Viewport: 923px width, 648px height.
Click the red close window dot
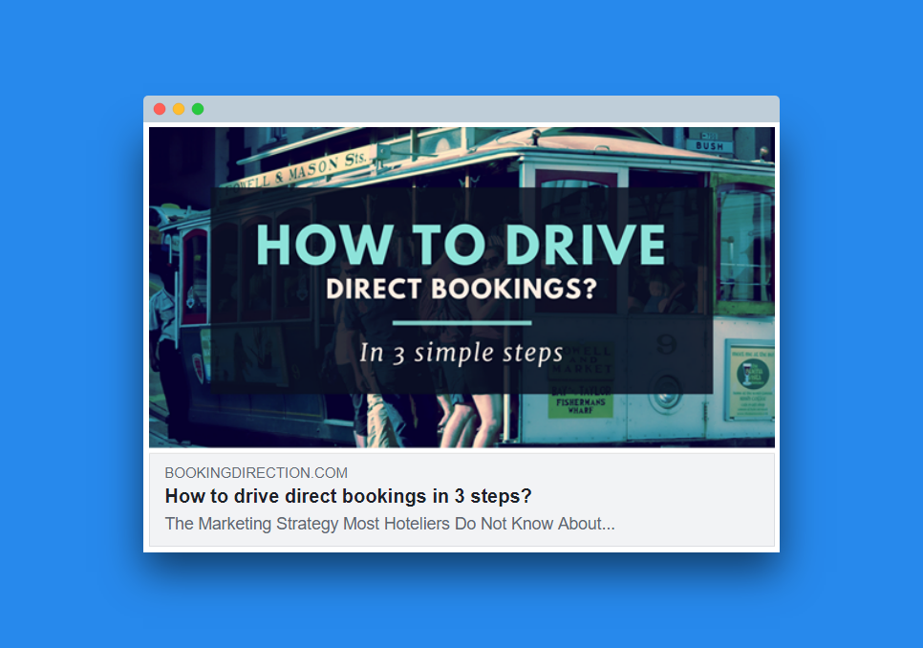(160, 109)
